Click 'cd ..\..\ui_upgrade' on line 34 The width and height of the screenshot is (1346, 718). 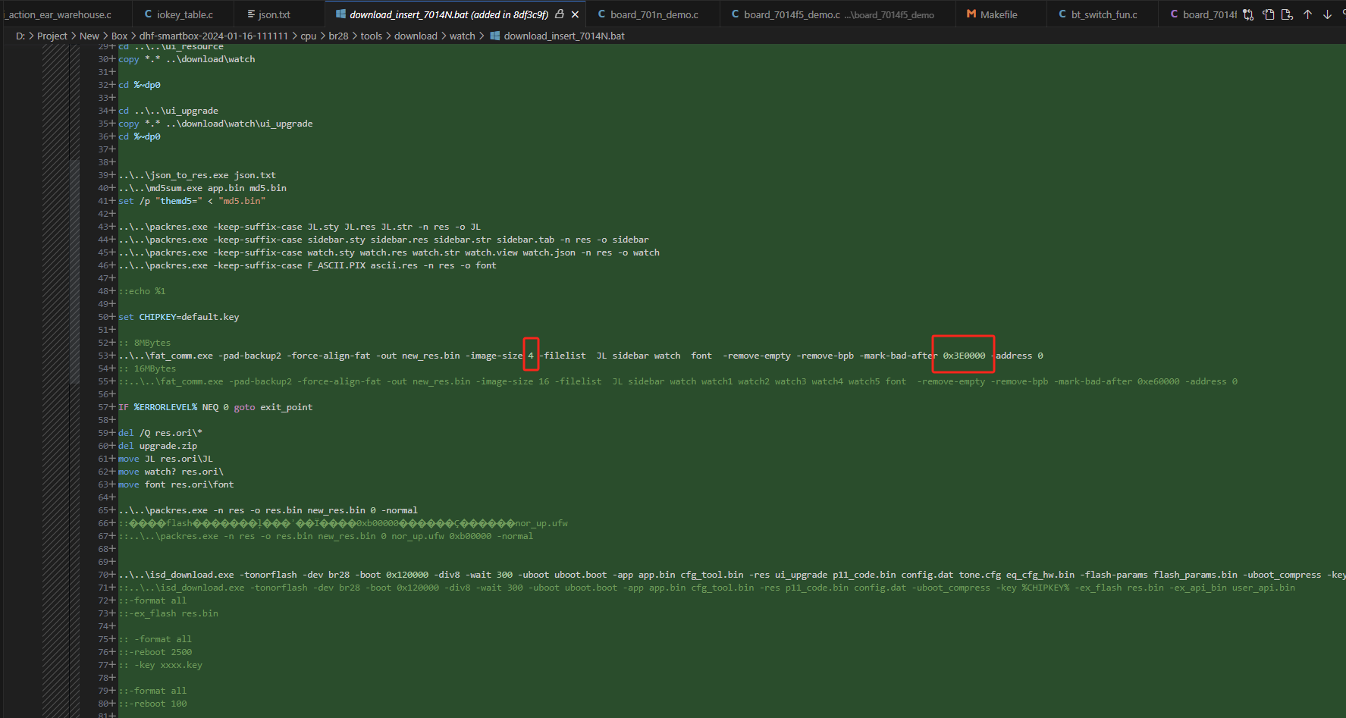168,111
